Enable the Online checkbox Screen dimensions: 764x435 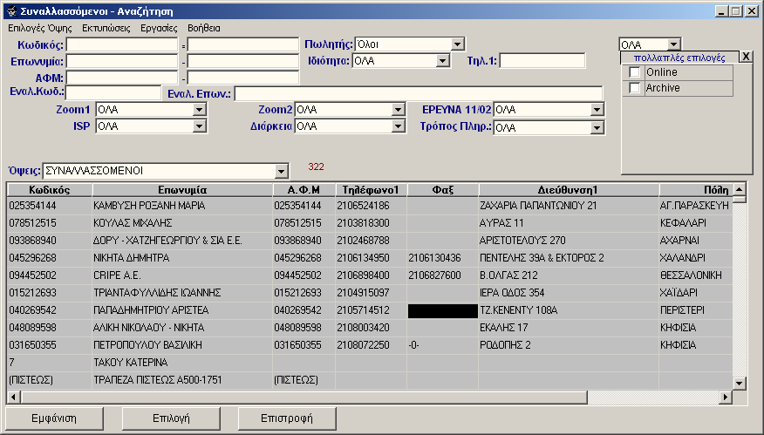click(x=635, y=72)
